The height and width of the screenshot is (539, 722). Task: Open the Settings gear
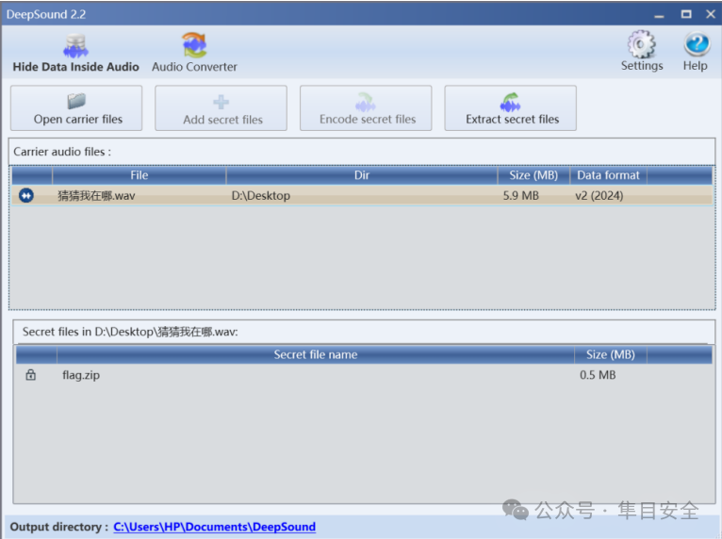point(642,51)
